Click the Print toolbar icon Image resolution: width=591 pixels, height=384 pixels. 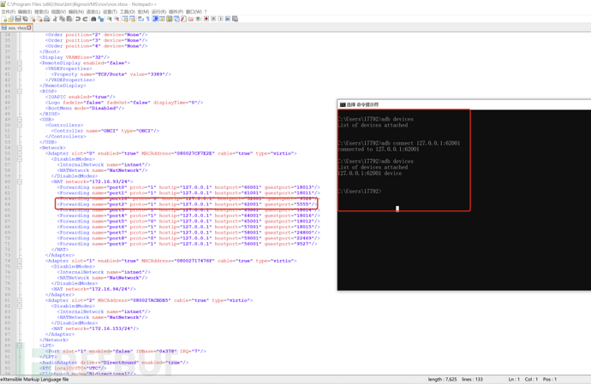47,19
